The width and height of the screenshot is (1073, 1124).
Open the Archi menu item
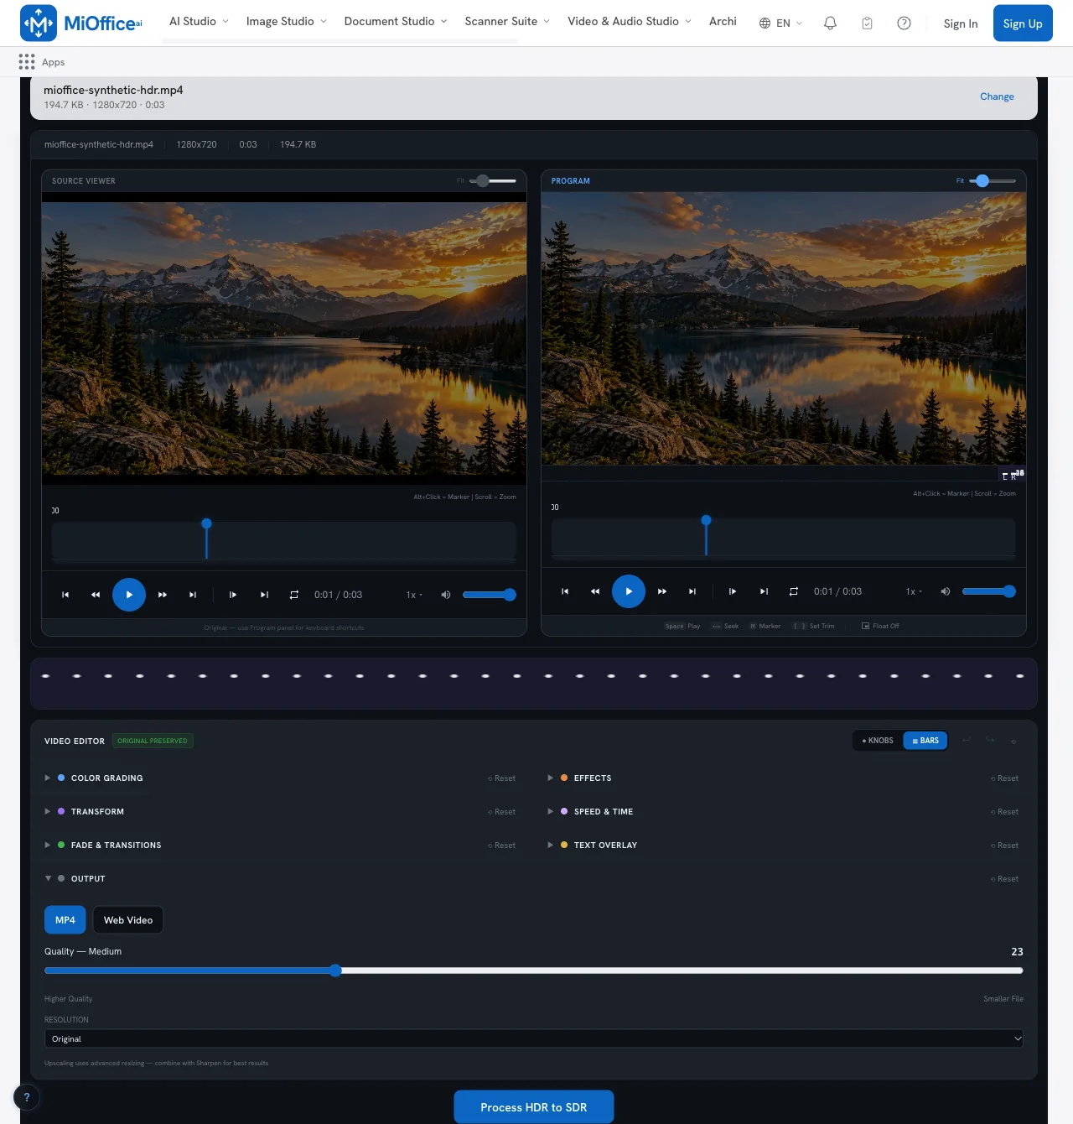723,21
